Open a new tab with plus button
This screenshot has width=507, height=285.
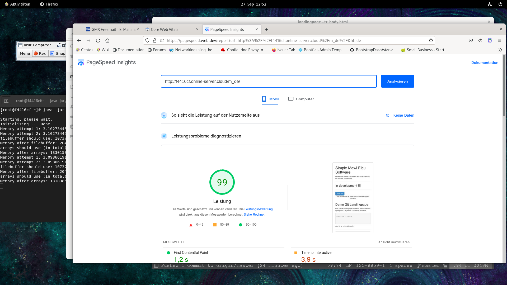(x=266, y=30)
